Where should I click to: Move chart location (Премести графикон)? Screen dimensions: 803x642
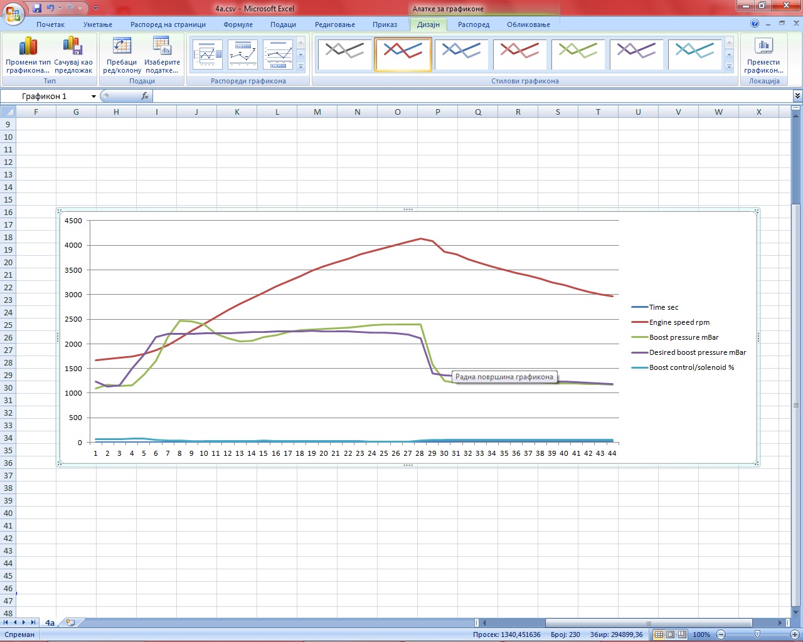coord(763,55)
